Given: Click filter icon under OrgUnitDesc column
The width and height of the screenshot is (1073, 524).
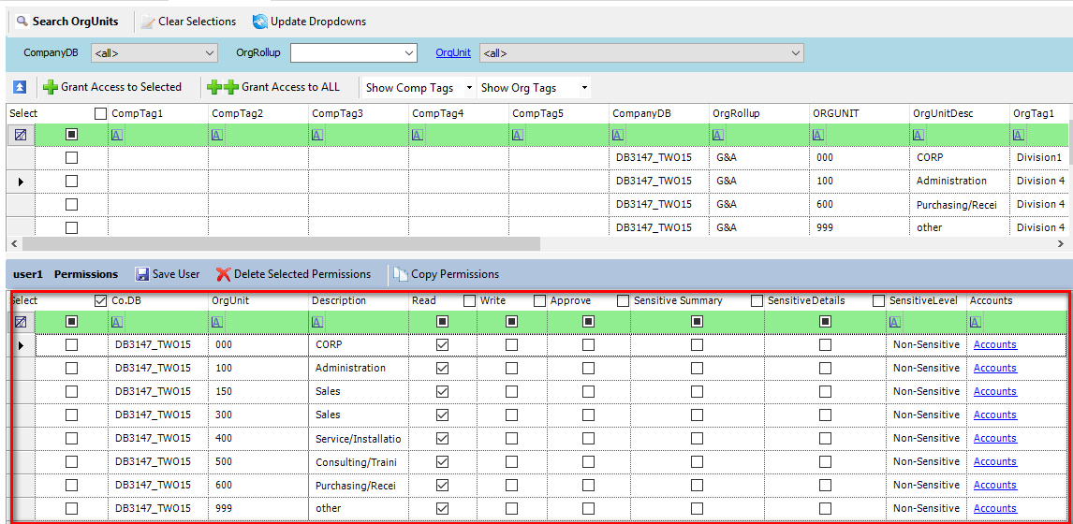Looking at the screenshot, I should tap(917, 135).
